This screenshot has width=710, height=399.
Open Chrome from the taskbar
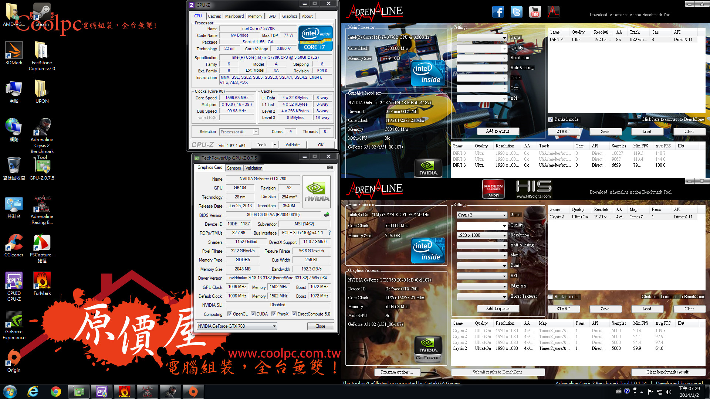[56, 392]
